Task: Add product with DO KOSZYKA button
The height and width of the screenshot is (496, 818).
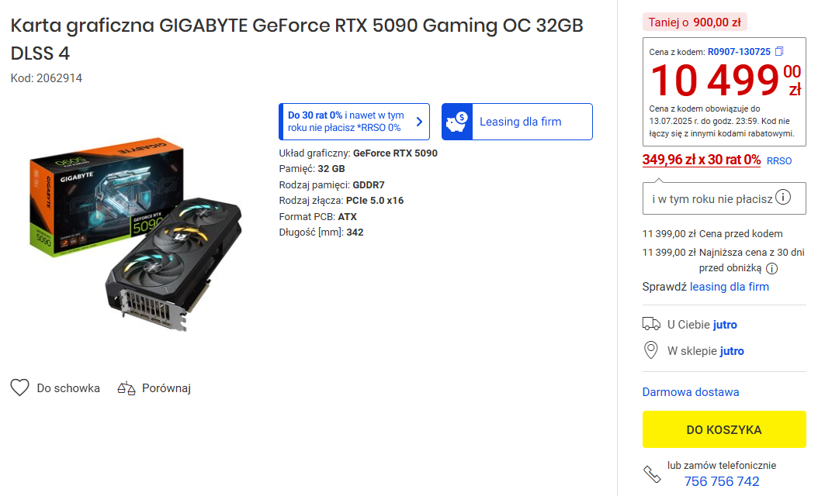Action: pyautogui.click(x=724, y=429)
